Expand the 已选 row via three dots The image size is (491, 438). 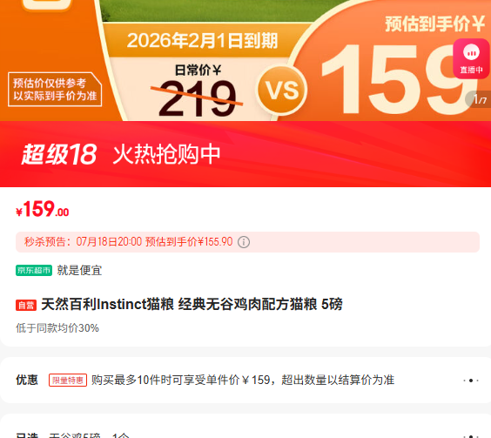point(471,435)
